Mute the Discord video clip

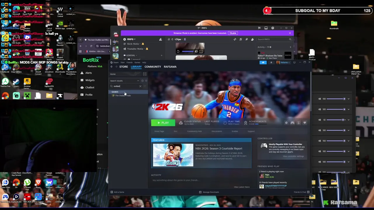(196, 52)
